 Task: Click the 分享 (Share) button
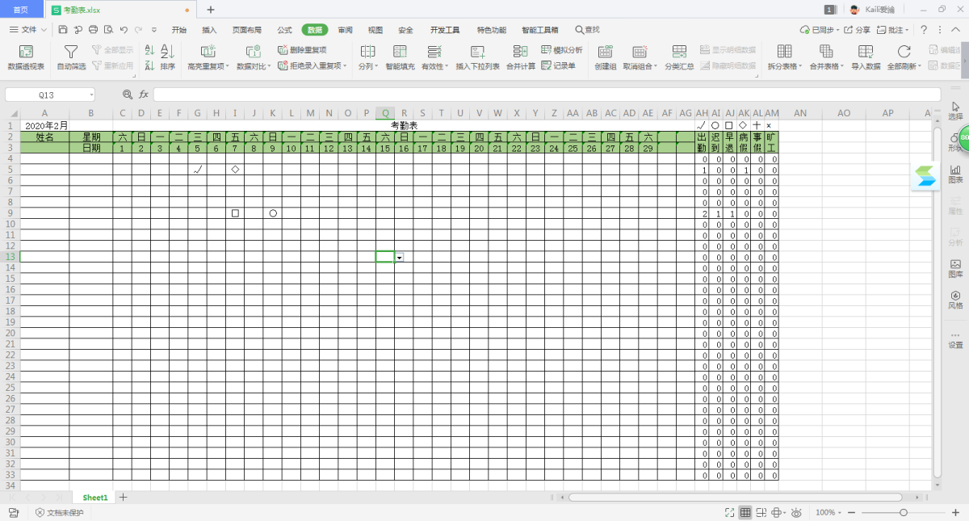pyautogui.click(x=858, y=30)
